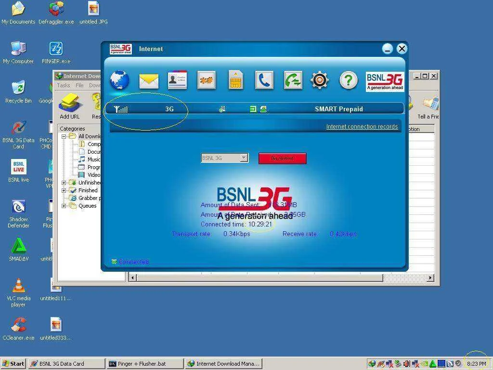Click horizontal scrollbar left arrow
Screen dimensions: 493x370
(x=132, y=277)
